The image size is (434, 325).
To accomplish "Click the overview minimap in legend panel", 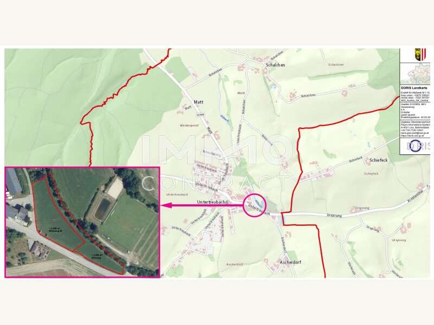I will (x=415, y=74).
